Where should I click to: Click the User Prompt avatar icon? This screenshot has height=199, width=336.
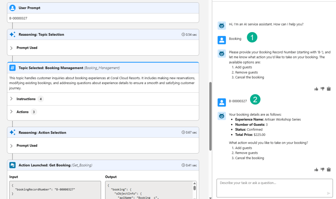pos(12,8)
